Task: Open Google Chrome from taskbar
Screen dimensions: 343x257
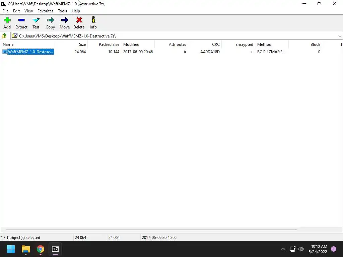Action: (41, 249)
